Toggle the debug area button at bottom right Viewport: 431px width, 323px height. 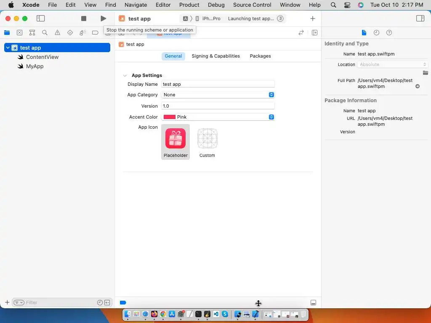(x=313, y=303)
